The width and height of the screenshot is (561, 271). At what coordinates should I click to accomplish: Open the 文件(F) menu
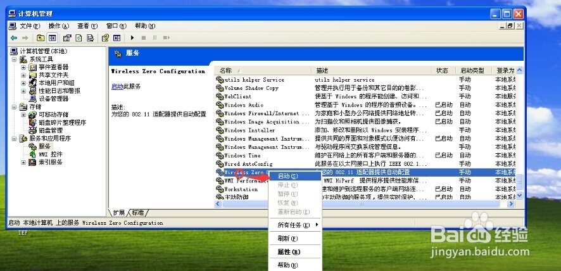[x=30, y=26]
